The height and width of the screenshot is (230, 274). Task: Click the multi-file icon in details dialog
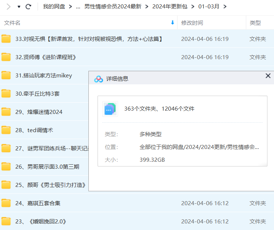(110, 109)
